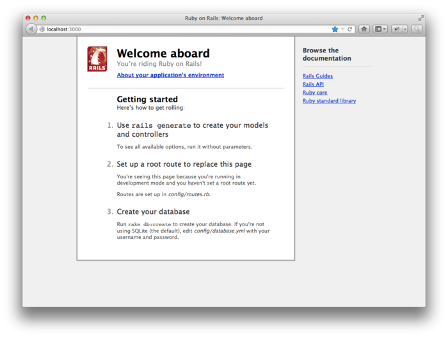Open About your application's environment link
The height and width of the screenshot is (338, 448).
click(x=170, y=75)
